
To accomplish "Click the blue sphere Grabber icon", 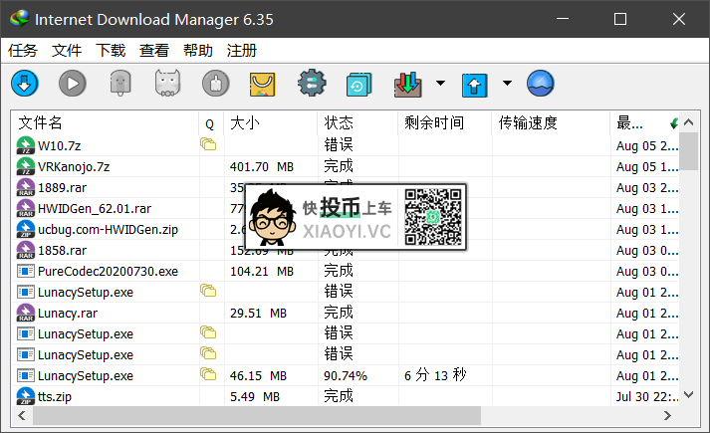I will (x=541, y=83).
